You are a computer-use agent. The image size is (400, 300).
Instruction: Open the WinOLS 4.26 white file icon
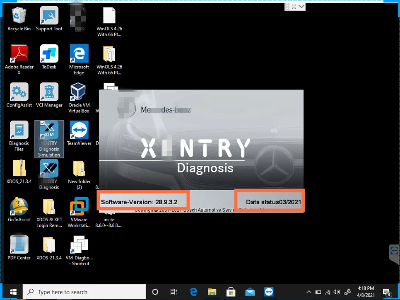click(x=109, y=22)
